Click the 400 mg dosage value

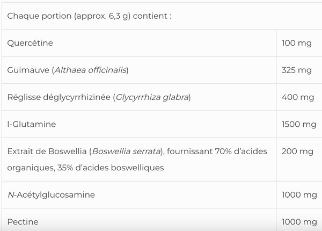[x=297, y=97]
